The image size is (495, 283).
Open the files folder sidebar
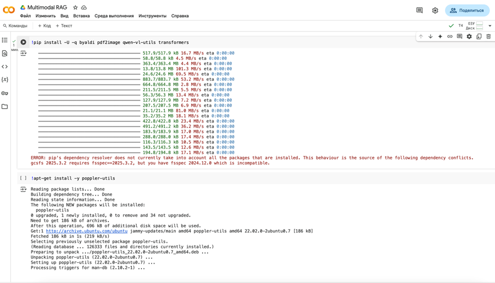click(x=5, y=106)
